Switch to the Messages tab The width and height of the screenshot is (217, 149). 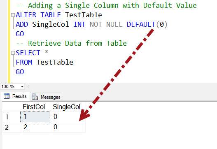point(46,97)
